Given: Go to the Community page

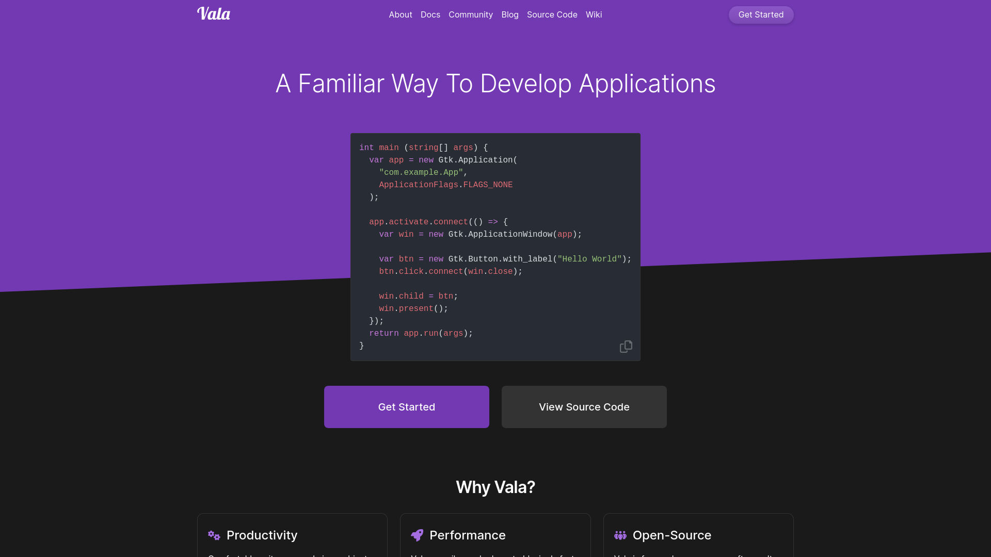Looking at the screenshot, I should pyautogui.click(x=471, y=15).
